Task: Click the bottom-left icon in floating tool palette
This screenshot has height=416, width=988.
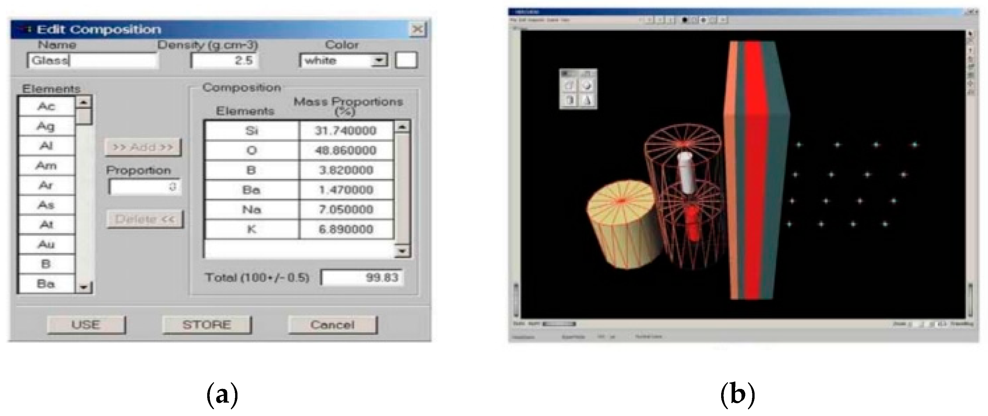Action: (x=569, y=100)
